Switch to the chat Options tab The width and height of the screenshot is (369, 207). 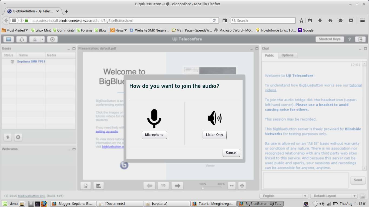point(287,55)
